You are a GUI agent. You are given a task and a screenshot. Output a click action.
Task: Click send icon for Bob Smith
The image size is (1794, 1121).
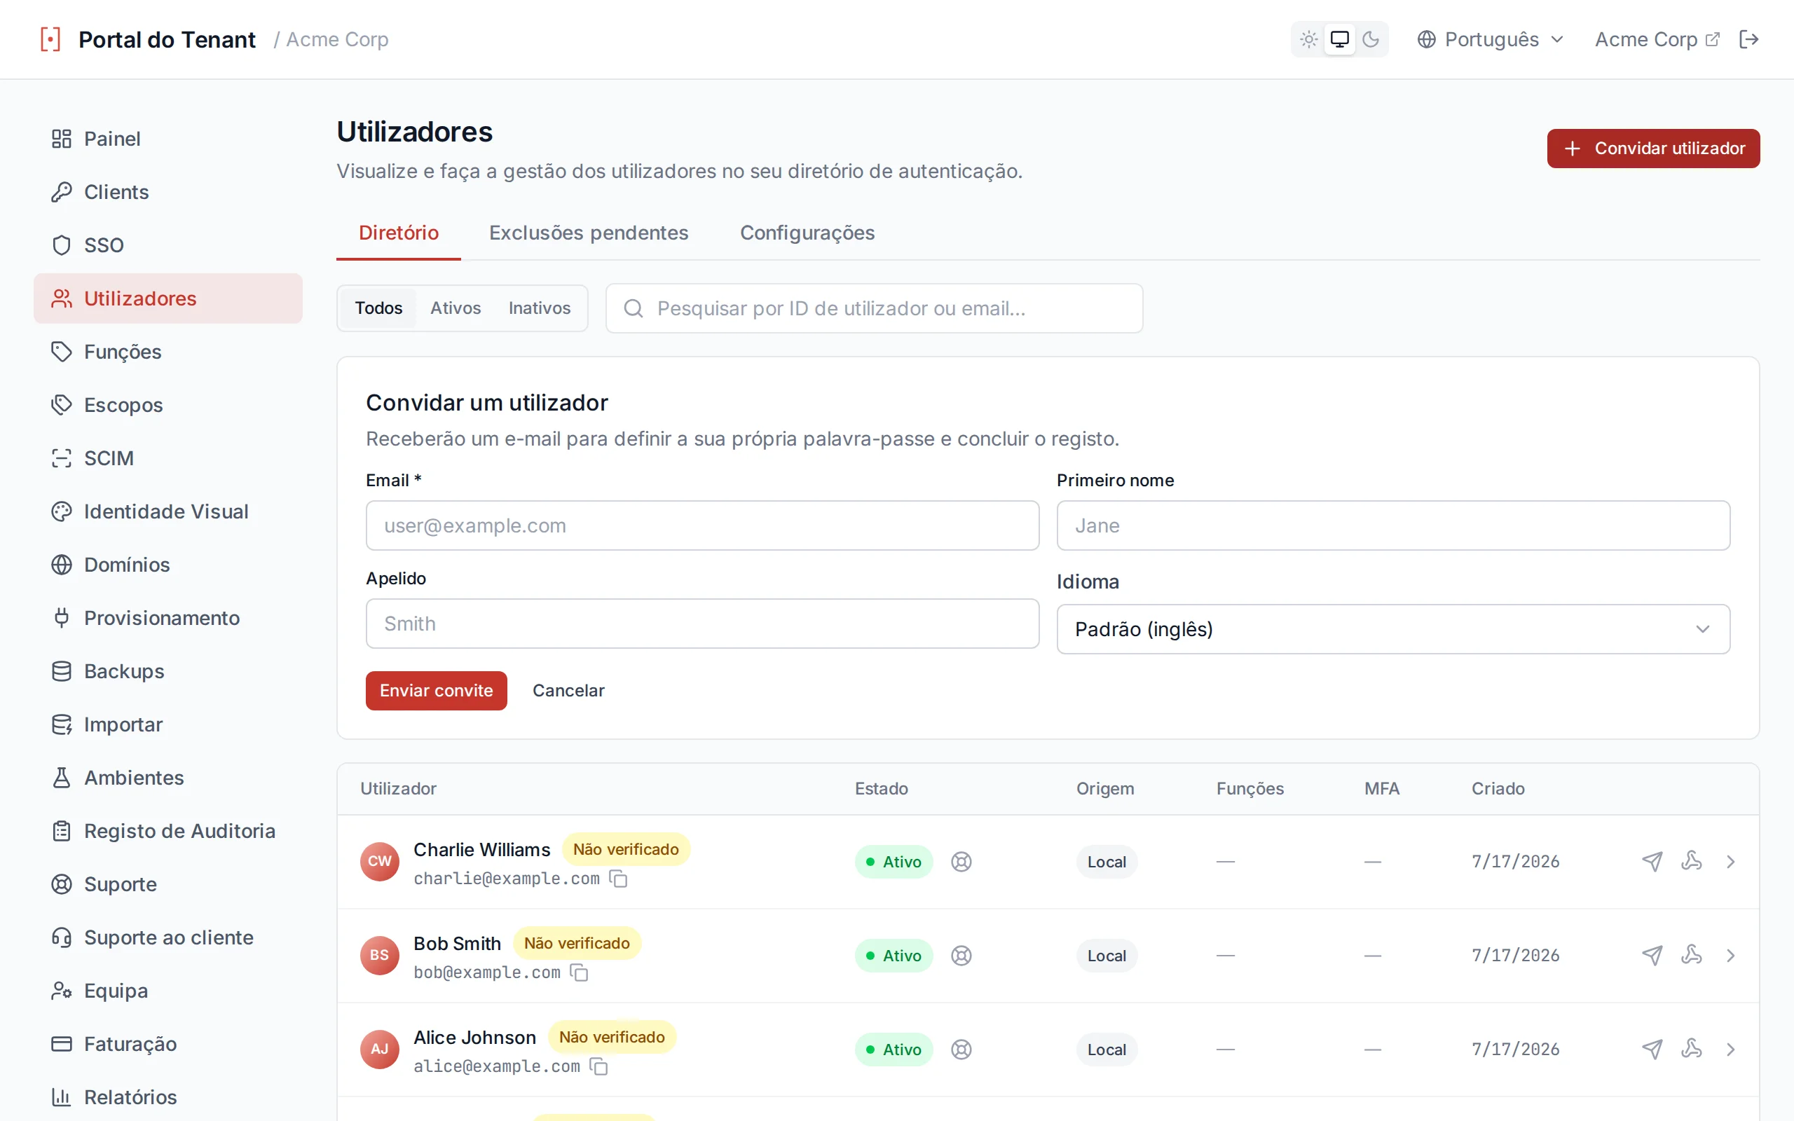click(x=1652, y=956)
